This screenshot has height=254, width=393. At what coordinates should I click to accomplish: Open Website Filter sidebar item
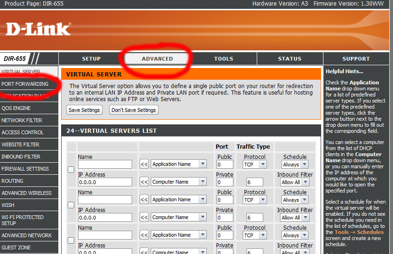(x=29, y=144)
